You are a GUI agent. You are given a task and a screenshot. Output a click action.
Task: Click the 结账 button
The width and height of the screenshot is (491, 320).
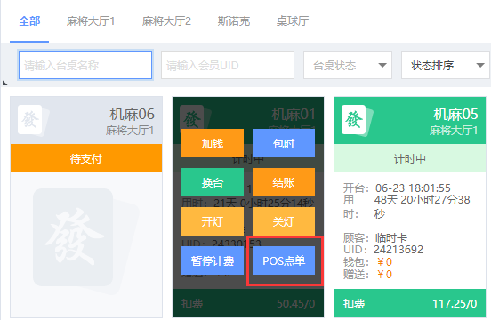click(284, 182)
